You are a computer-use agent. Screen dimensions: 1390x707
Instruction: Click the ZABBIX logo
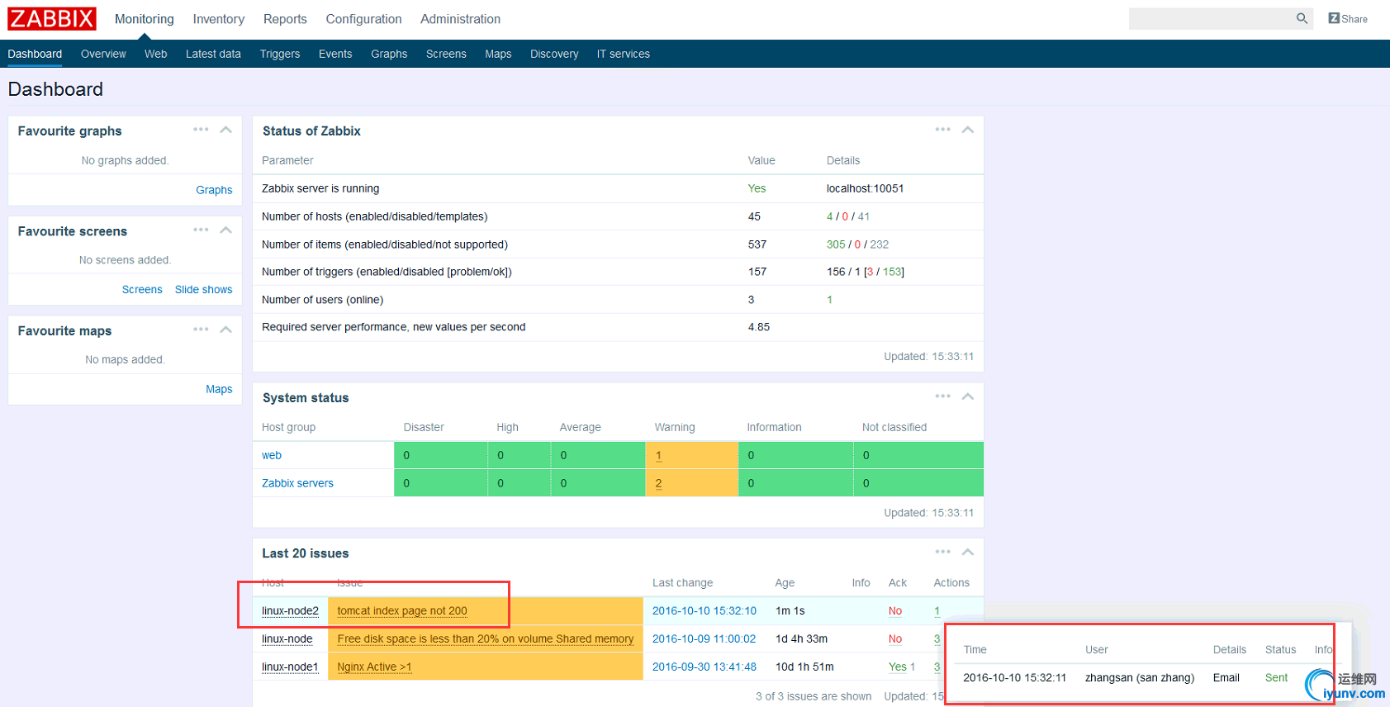tap(52, 19)
